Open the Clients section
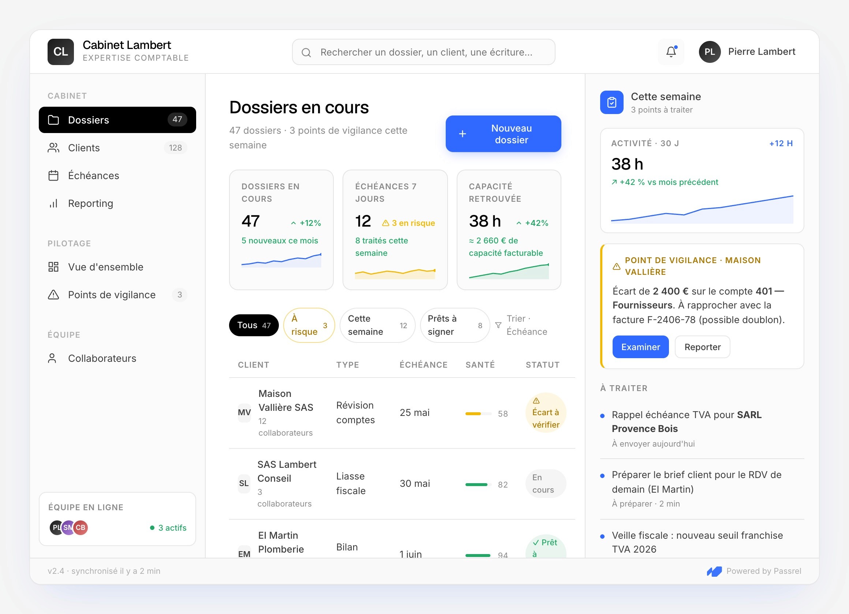This screenshot has width=849, height=614. click(117, 148)
